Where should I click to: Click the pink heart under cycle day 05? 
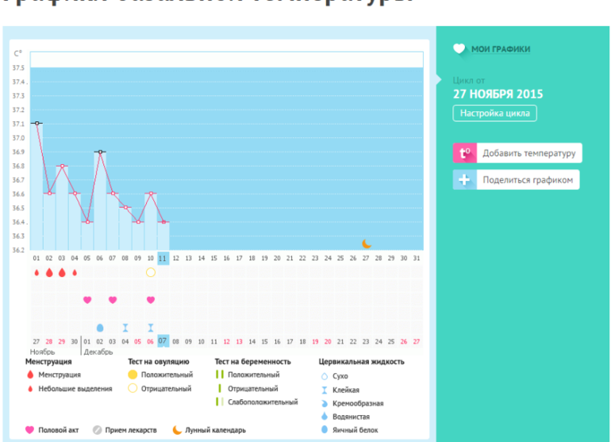click(x=87, y=300)
